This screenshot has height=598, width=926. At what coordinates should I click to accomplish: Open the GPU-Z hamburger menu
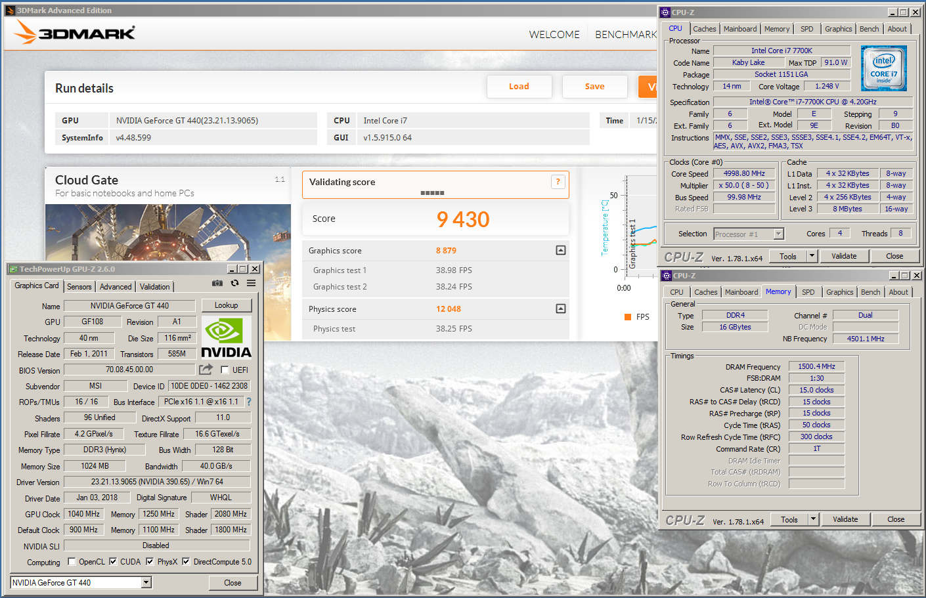pyautogui.click(x=251, y=284)
